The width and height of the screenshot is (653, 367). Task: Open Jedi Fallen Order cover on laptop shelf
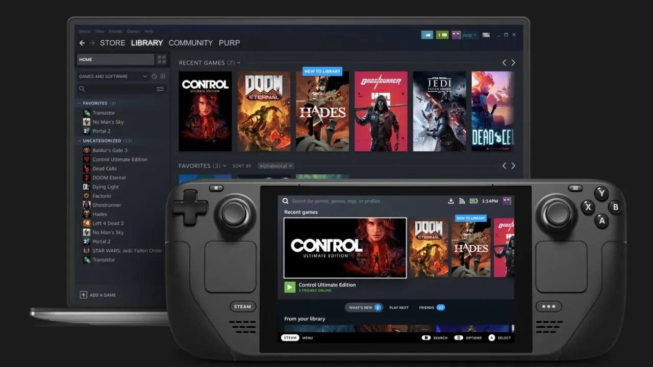click(x=439, y=111)
